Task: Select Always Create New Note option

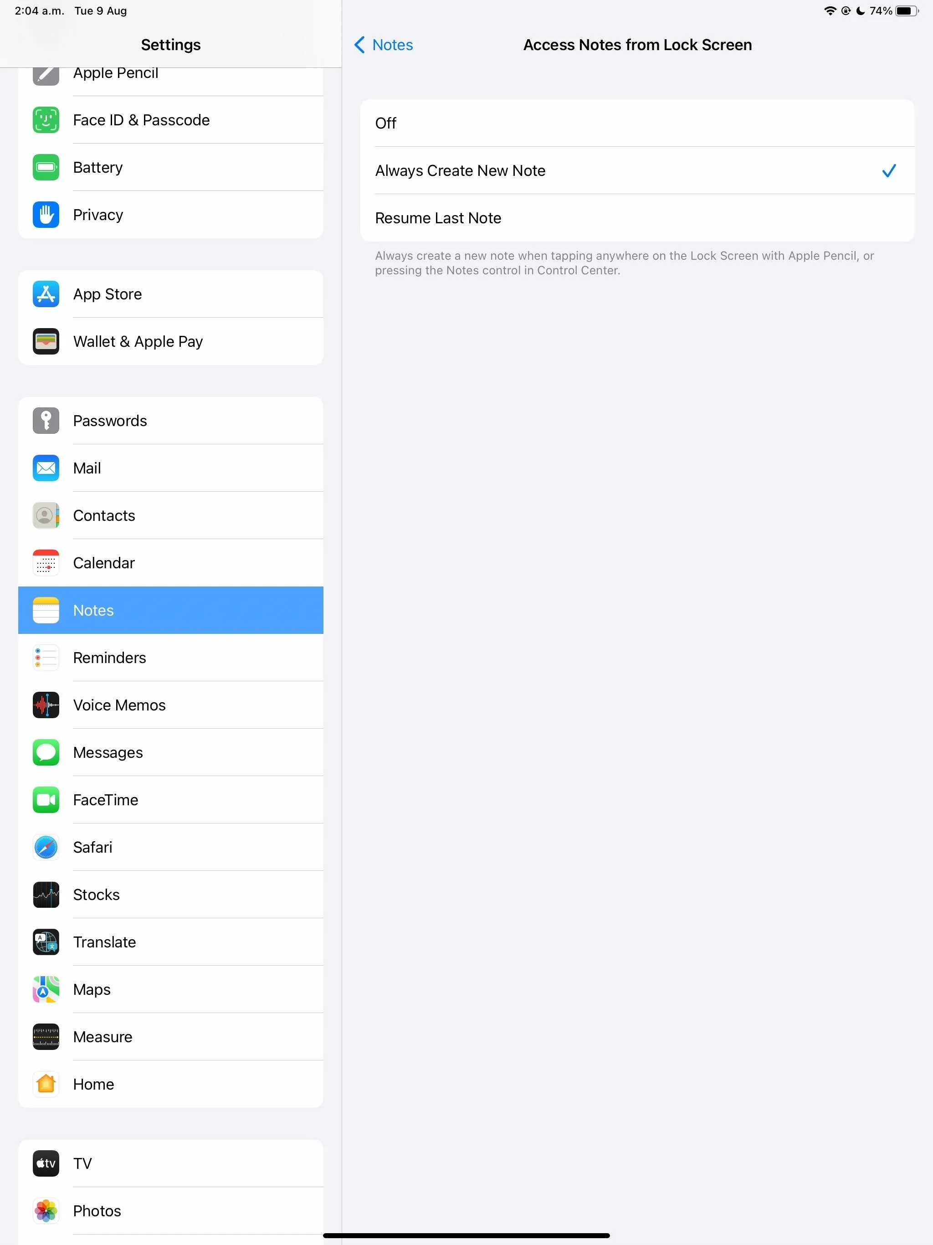Action: click(638, 170)
